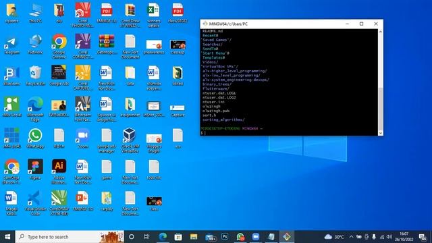The width and height of the screenshot is (432, 243).
Task: Open Adobe Illustrator desktop shortcut
Action: (x=59, y=172)
